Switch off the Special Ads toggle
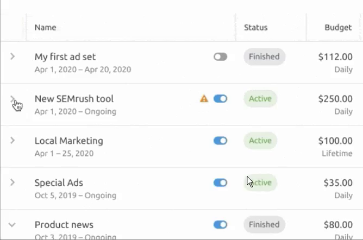This screenshot has width=363, height=240. pos(220,183)
